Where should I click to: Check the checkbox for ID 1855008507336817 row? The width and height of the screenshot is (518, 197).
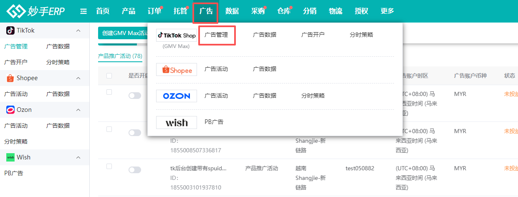tap(109, 129)
